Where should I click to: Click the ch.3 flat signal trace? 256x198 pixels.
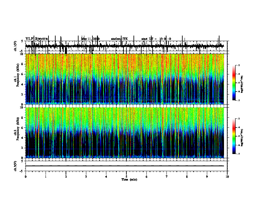click(124, 166)
